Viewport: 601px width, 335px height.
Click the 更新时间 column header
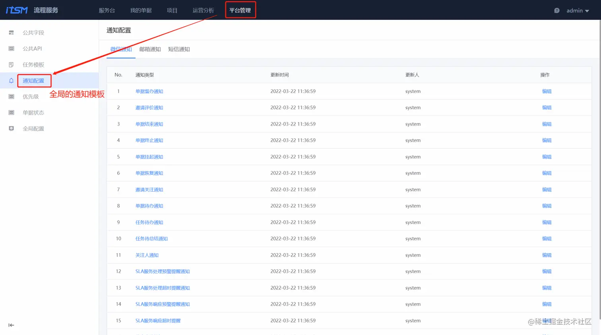point(279,75)
